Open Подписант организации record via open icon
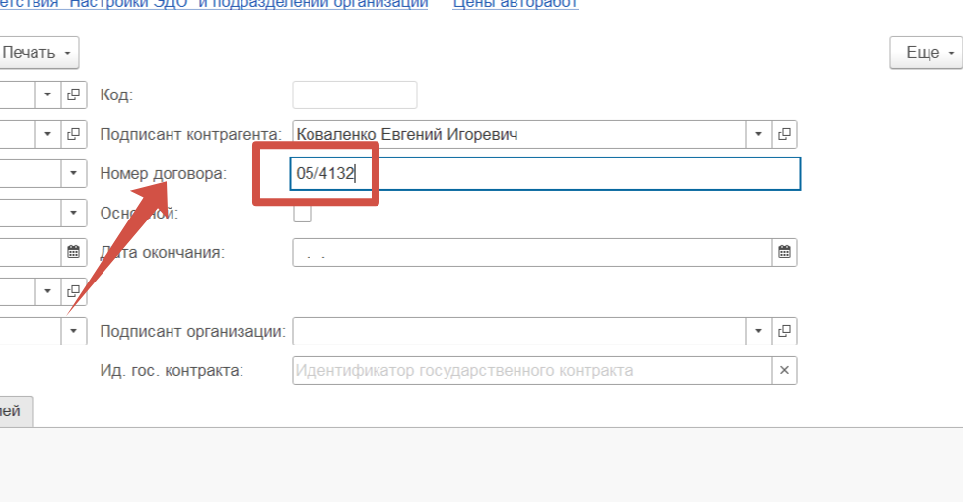The width and height of the screenshot is (963, 502). [784, 331]
